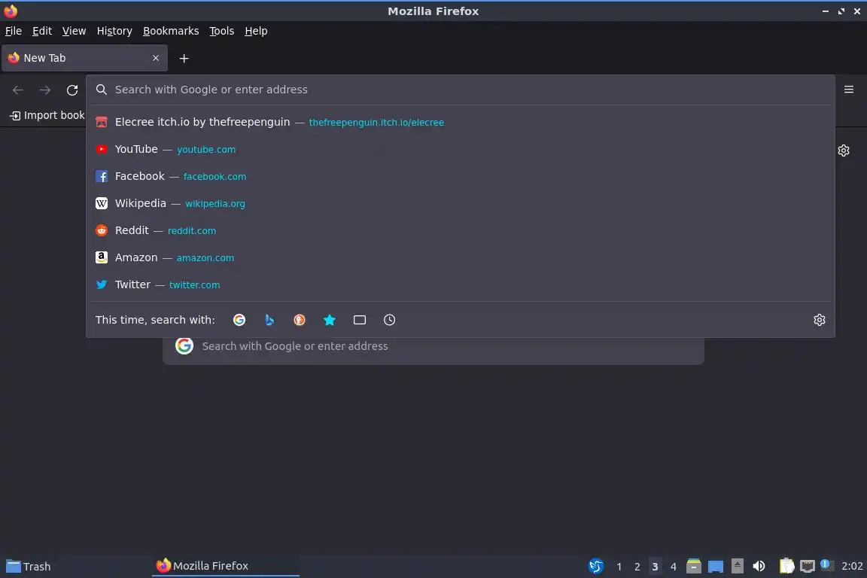This screenshot has width=867, height=578.
Task: Select the New Tab tab
Action: (x=84, y=58)
